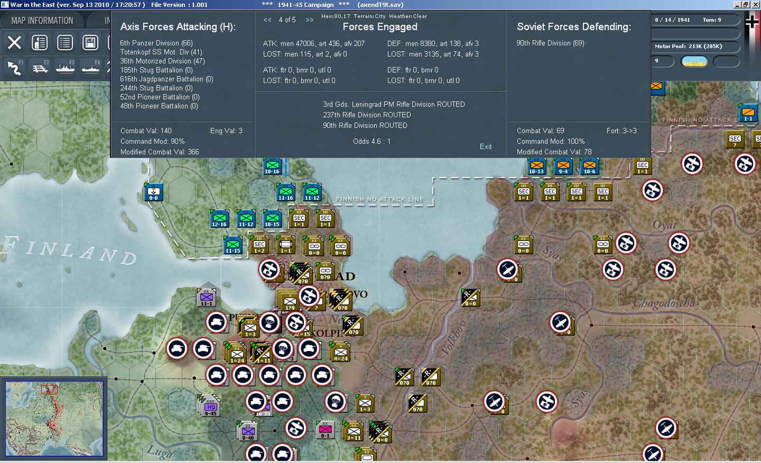Image resolution: width=761 pixels, height=463 pixels.
Task: Select 244th Stug Battalion (0) entry
Action: click(156, 88)
